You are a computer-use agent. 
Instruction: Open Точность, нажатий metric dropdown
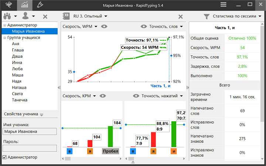click(x=162, y=96)
